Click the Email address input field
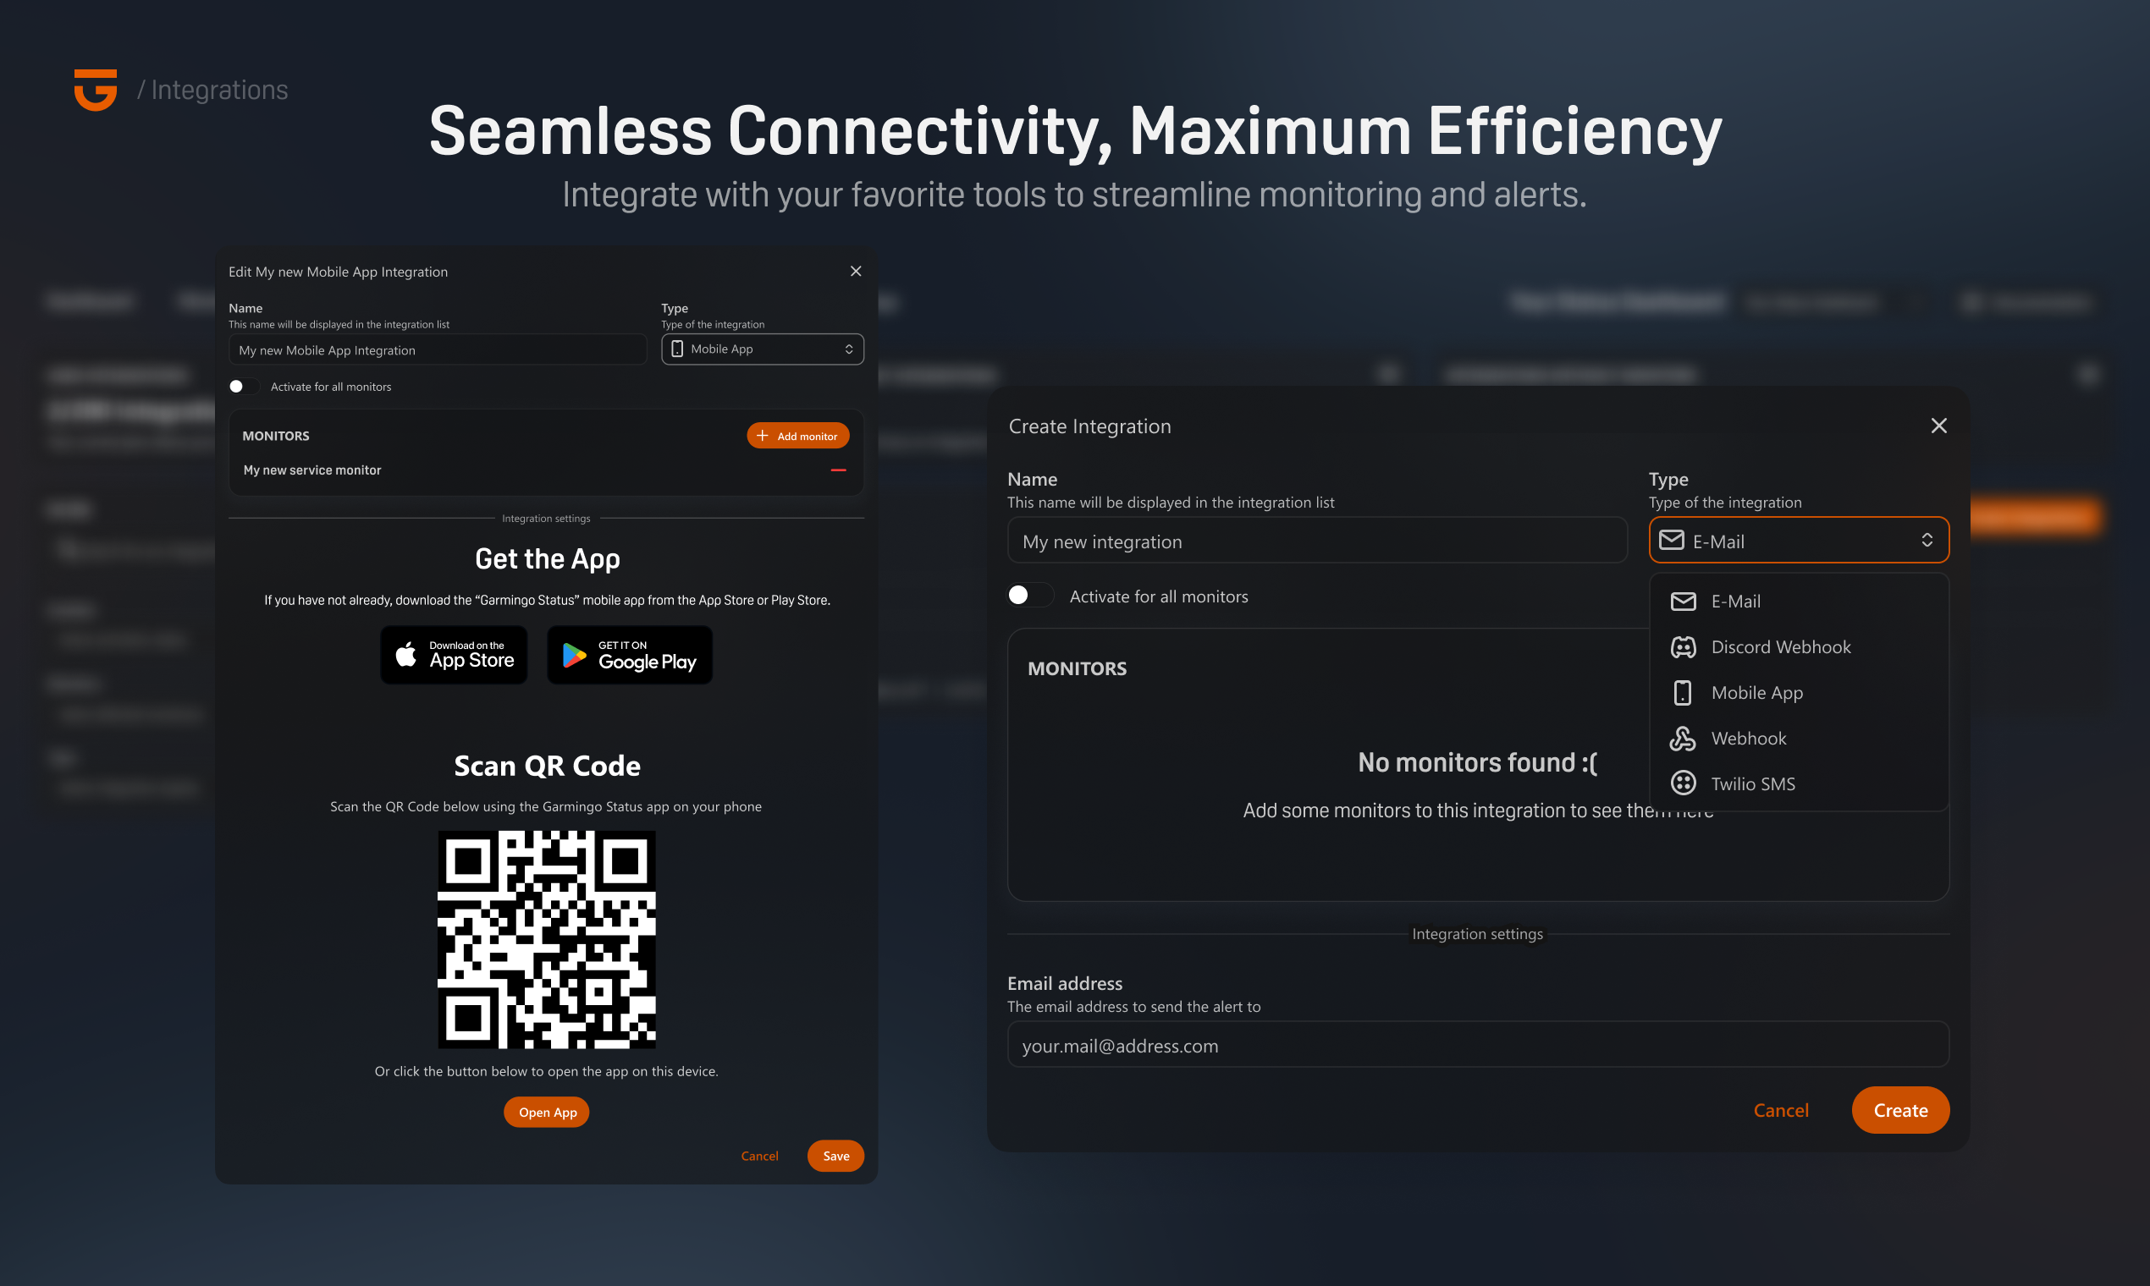Image resolution: width=2150 pixels, height=1286 pixels. 1477,1045
